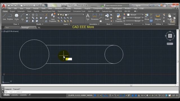This screenshot has height=101, width=180.
Task: Toggle layer freeze sun icon in layer dropdown
Action: click(61, 15)
